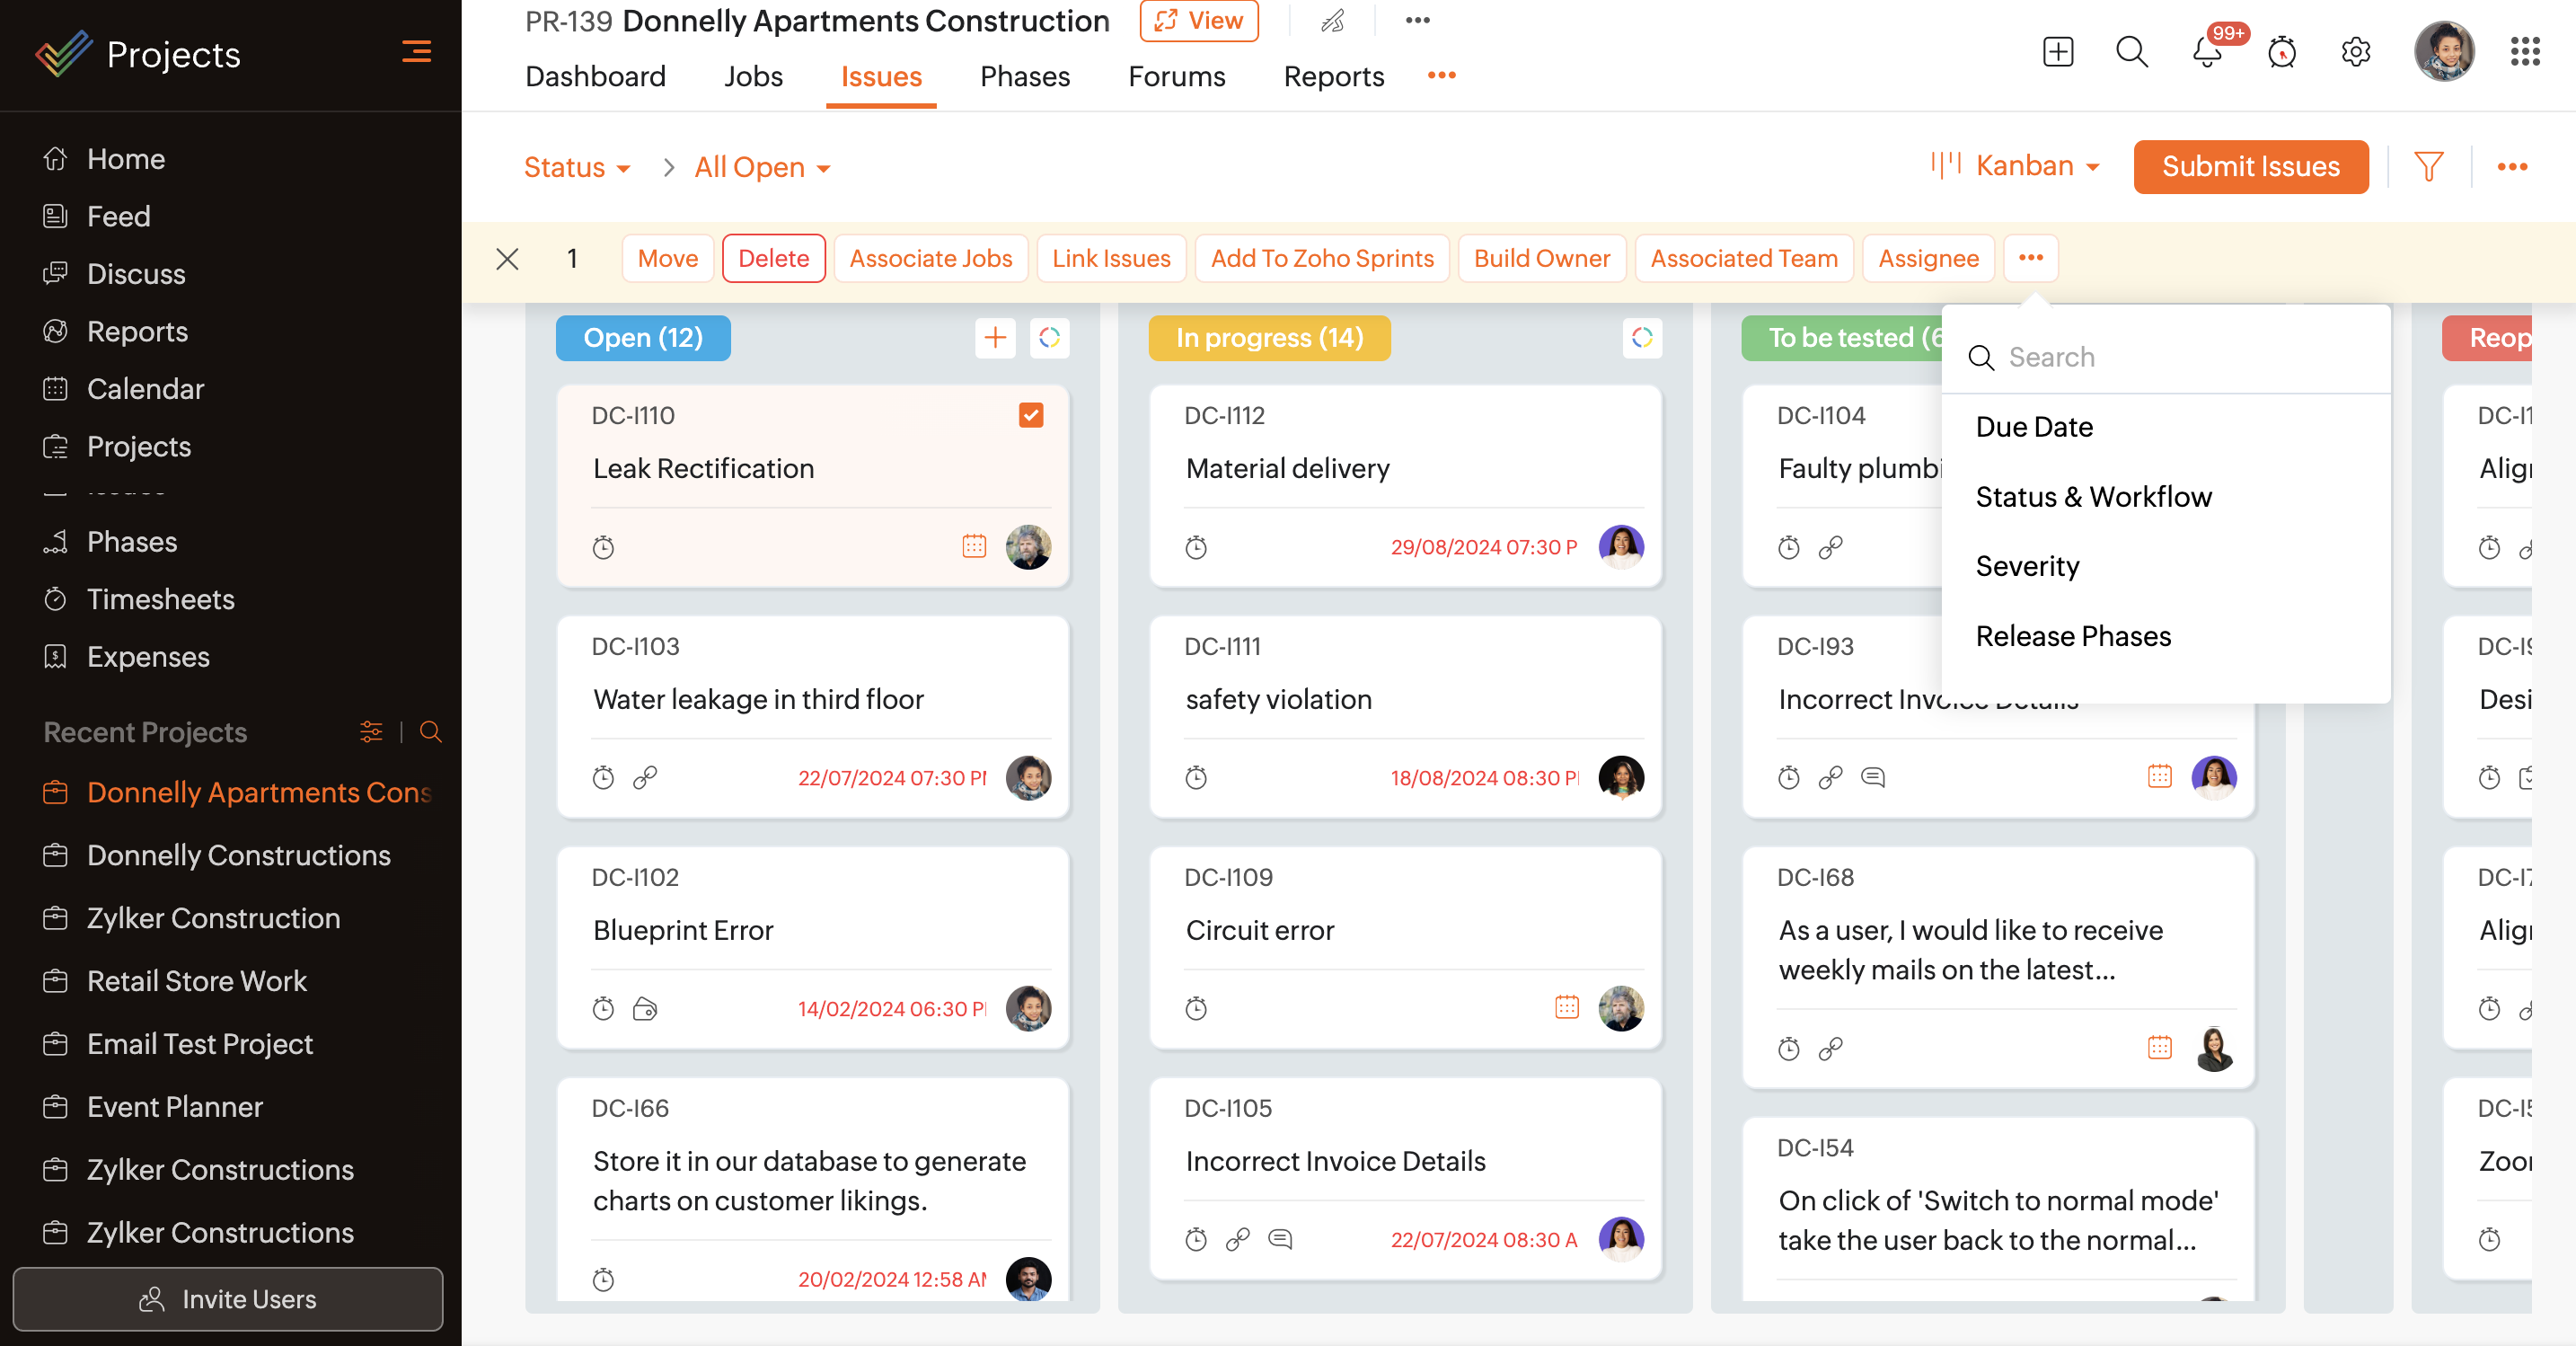2576x1346 pixels.
Task: Click the link icon on Water leakage card
Action: [645, 777]
